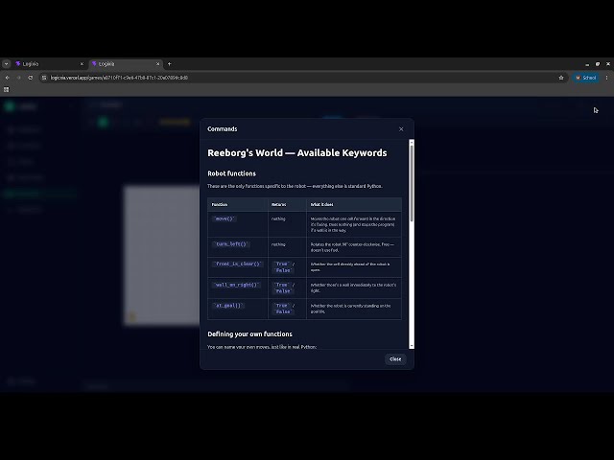The width and height of the screenshot is (614, 460).
Task: Click the scrollbar up arrow in the dialog
Action: coord(412,142)
